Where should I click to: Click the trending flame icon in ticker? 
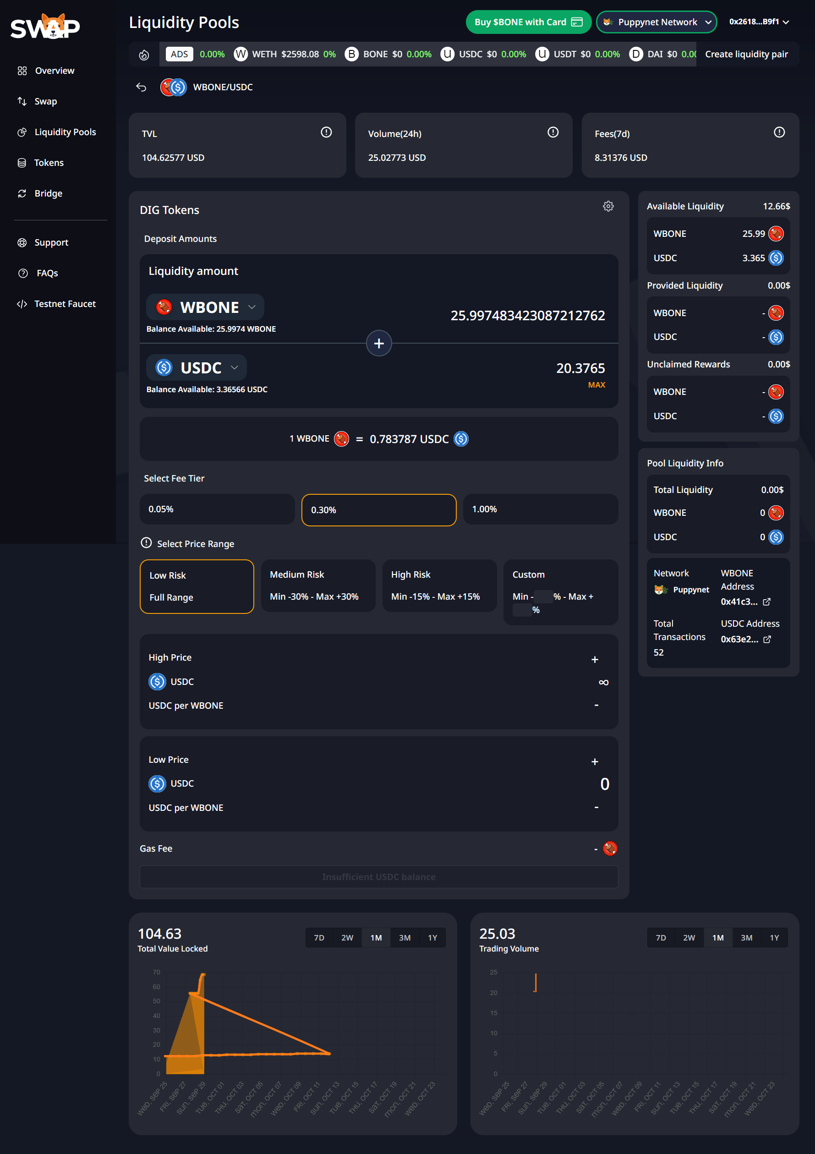[x=144, y=55]
